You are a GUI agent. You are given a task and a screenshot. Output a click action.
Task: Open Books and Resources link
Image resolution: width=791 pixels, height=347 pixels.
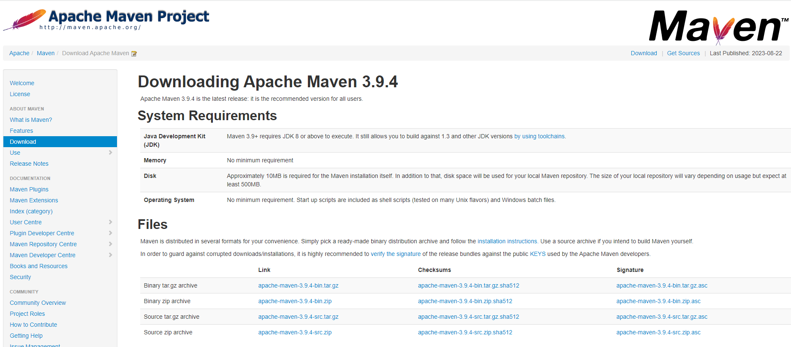(x=38, y=266)
